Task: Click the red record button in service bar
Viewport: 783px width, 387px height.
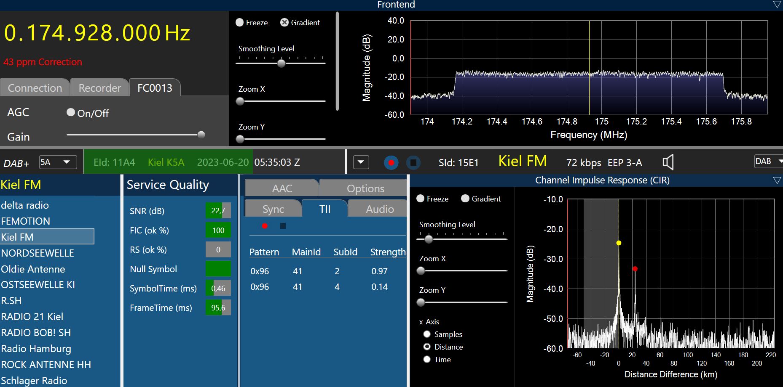Action: click(x=391, y=162)
